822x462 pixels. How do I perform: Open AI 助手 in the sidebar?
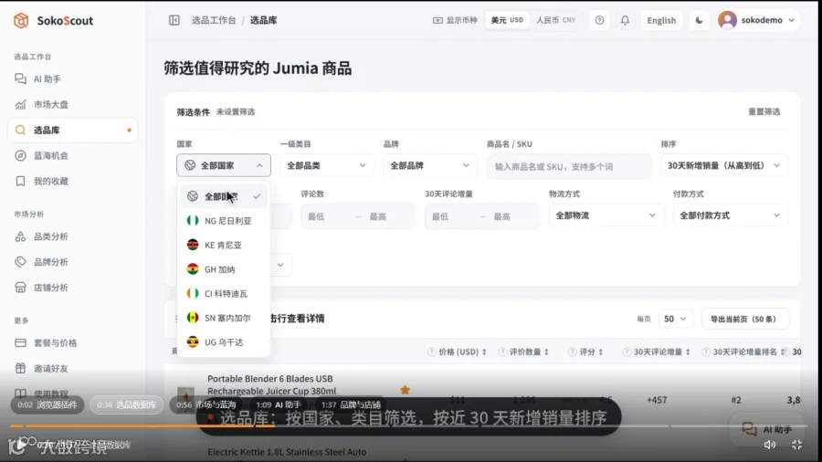point(72,79)
